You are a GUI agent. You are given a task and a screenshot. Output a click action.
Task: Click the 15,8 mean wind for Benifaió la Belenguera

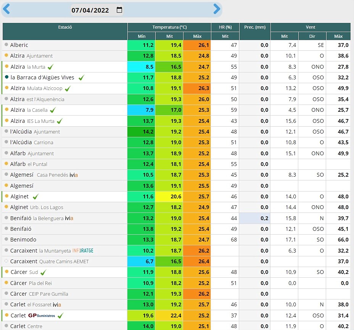point(291,218)
